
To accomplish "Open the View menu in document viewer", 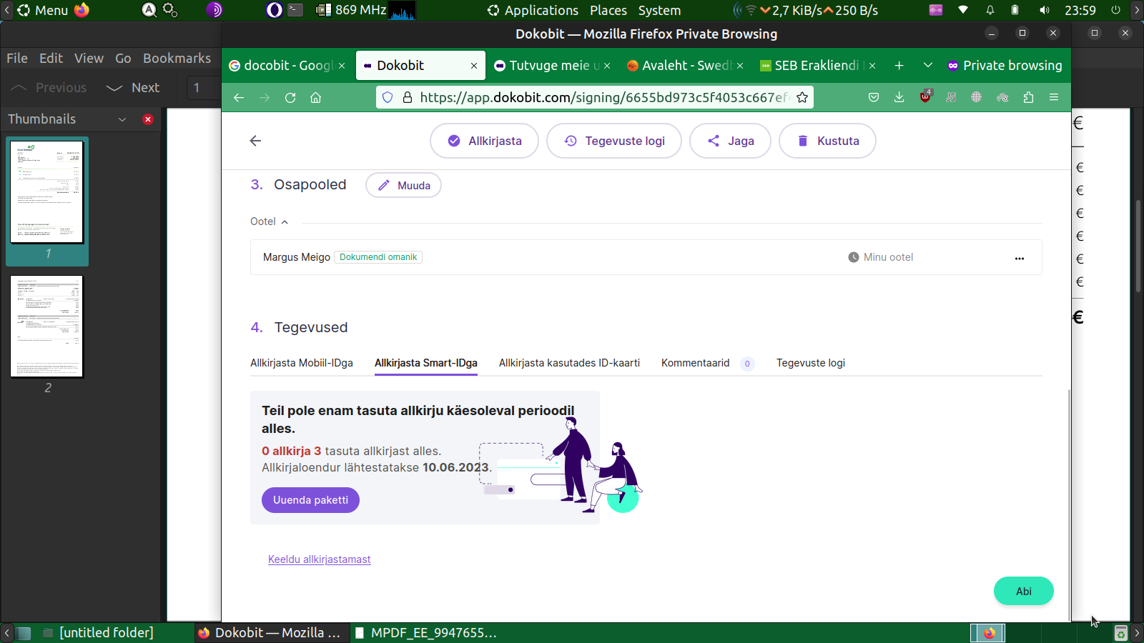I will pyautogui.click(x=89, y=58).
